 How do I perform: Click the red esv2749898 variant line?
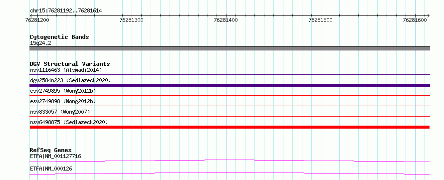pos(230,106)
